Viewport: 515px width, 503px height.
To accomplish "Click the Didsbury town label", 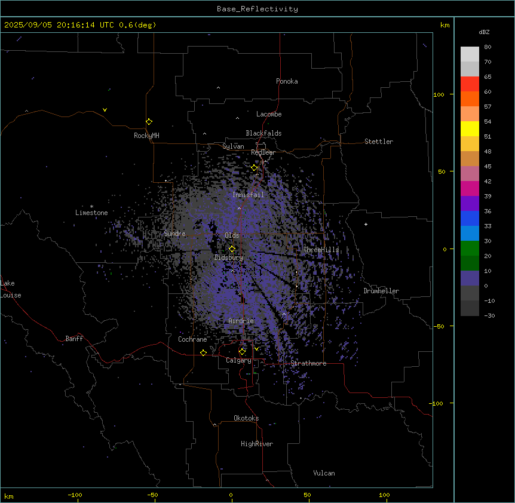I will coord(229,257).
